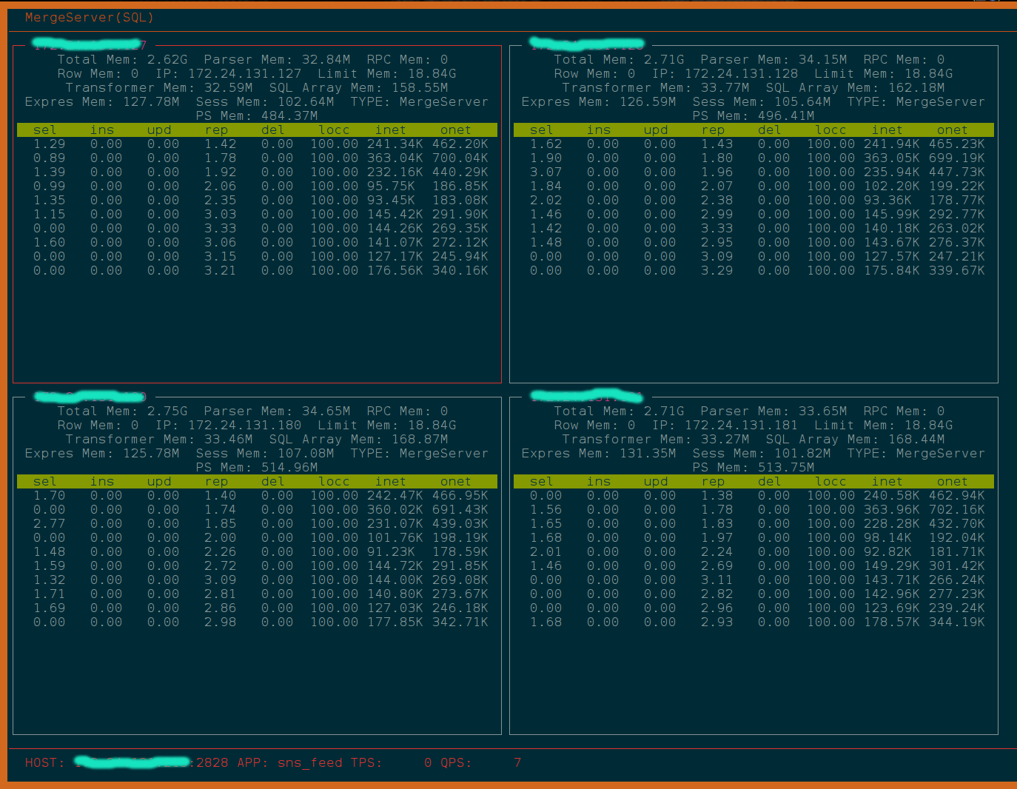Screen dimensions: 1017x789
Task: Select IP 172.24.131.181 text
Action: click(x=742, y=425)
